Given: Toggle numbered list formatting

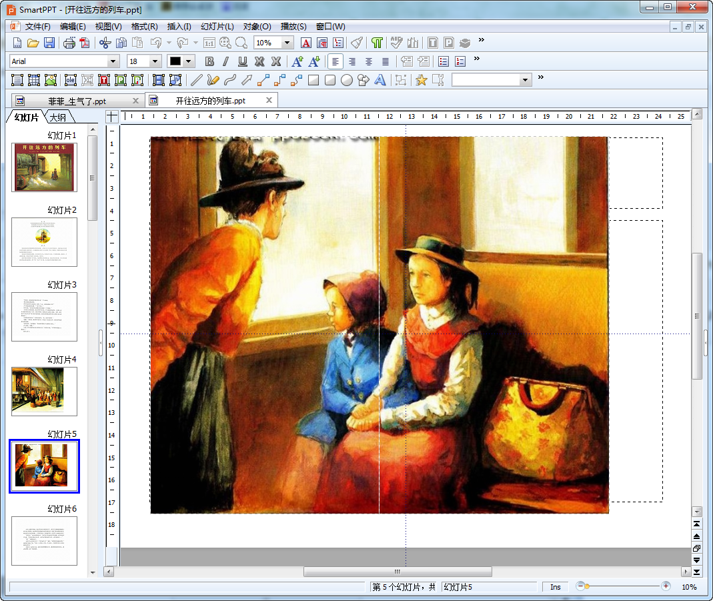Looking at the screenshot, I should pos(460,61).
